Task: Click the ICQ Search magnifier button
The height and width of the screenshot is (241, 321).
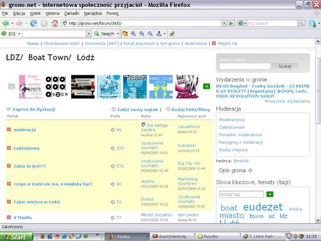Action: [301, 23]
